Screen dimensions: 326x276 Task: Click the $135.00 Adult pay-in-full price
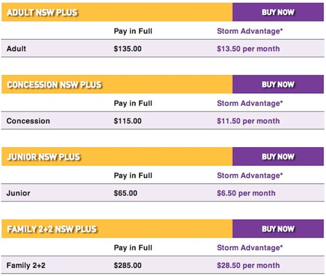click(128, 49)
